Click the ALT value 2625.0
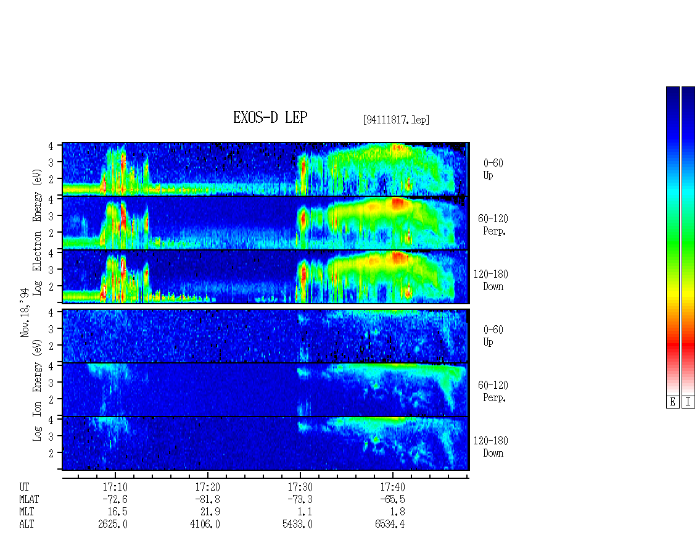 113,525
